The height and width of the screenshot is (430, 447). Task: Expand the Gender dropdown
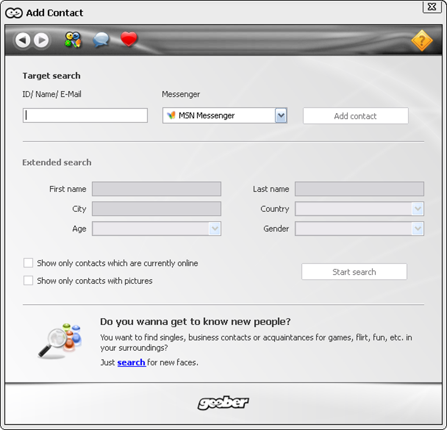point(418,228)
